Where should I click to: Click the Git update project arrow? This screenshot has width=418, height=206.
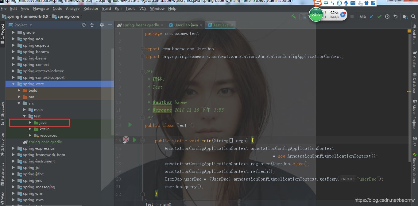(372, 17)
